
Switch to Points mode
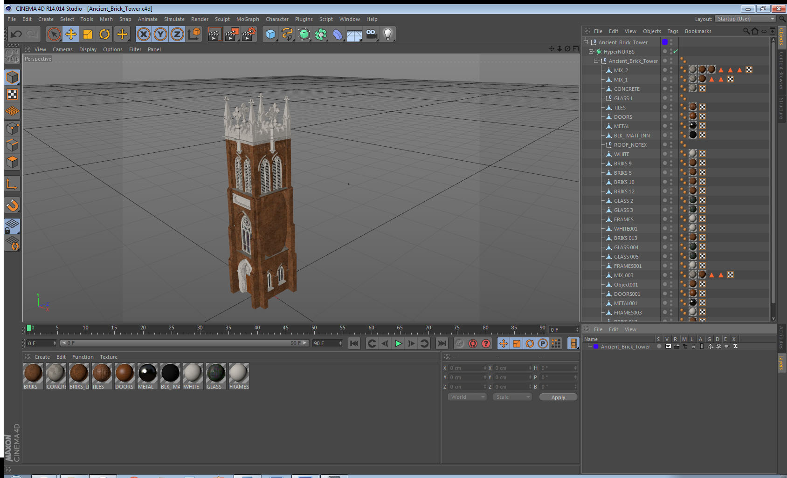click(12, 128)
